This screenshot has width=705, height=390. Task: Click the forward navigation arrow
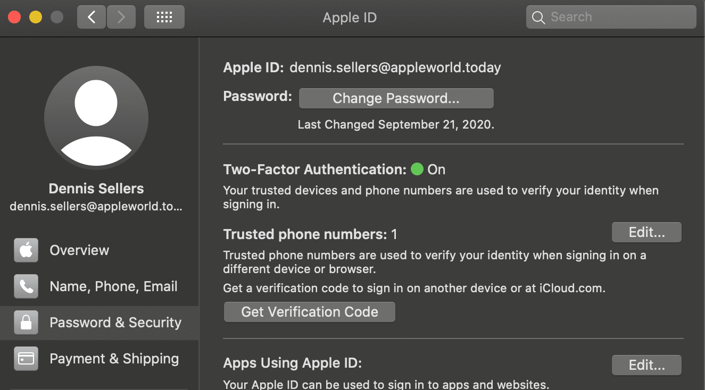(x=121, y=18)
